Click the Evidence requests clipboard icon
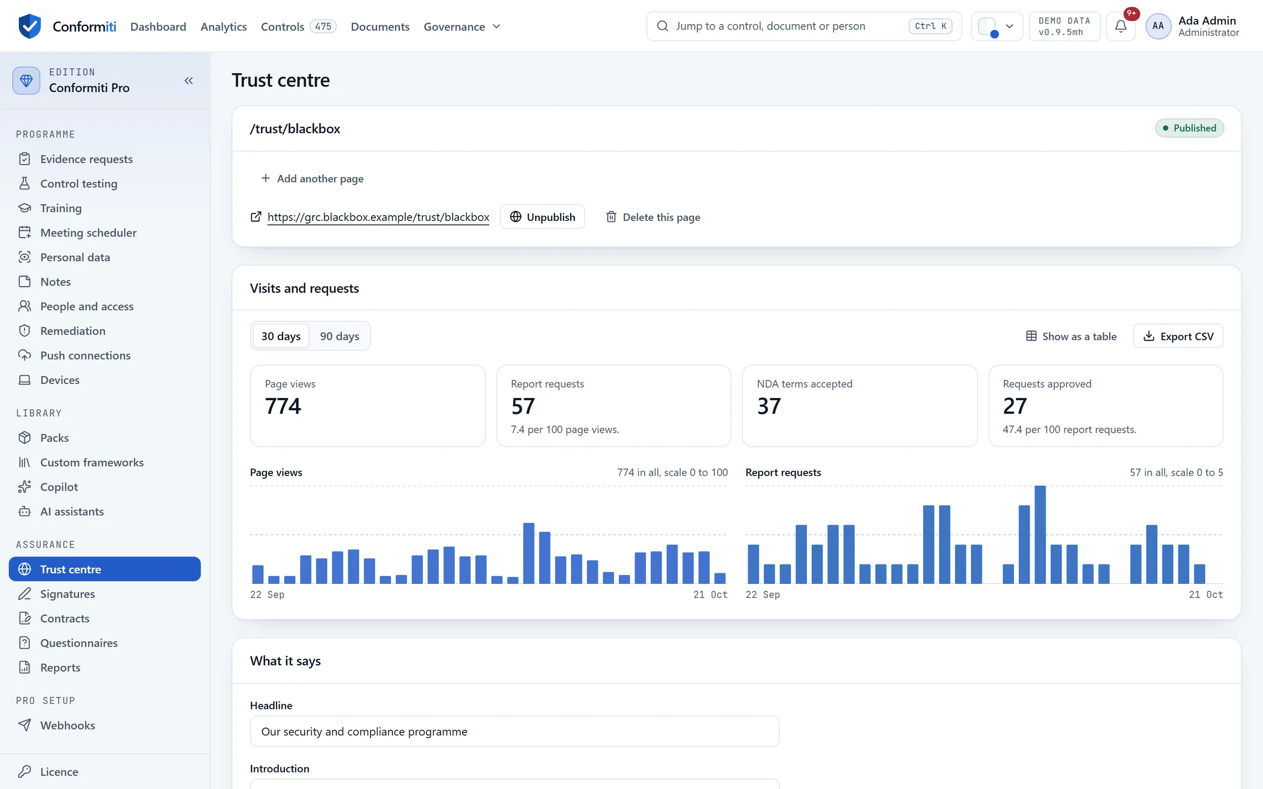 click(x=25, y=159)
